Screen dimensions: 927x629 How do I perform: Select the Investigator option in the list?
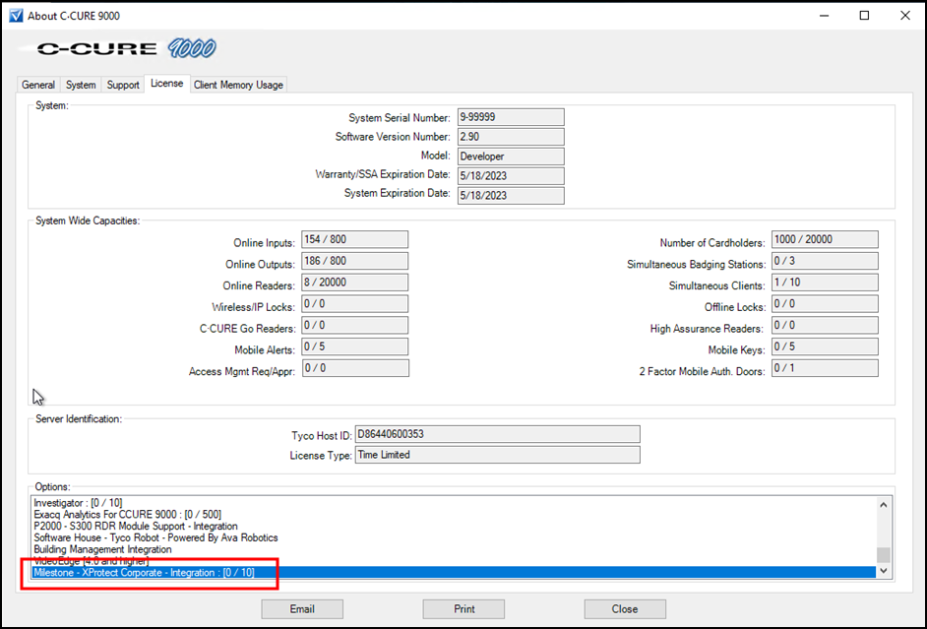(79, 503)
